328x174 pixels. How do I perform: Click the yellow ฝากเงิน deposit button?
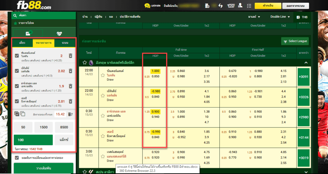coord(268,6)
